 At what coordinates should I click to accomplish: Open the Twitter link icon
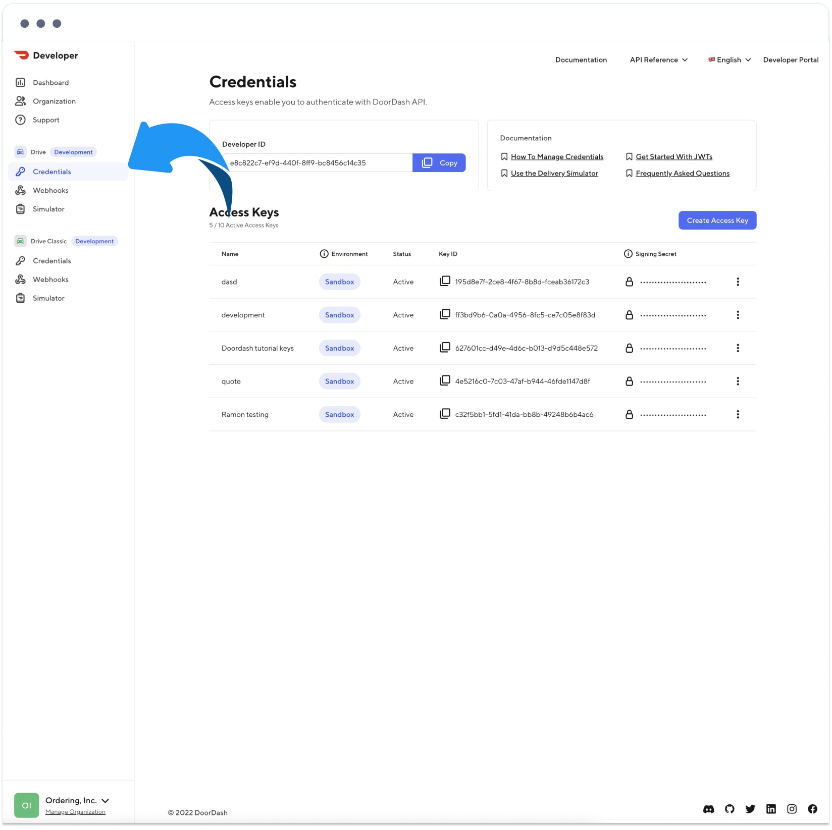click(x=750, y=809)
